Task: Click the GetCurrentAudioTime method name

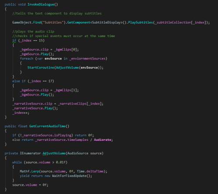Action: coord(48,126)
